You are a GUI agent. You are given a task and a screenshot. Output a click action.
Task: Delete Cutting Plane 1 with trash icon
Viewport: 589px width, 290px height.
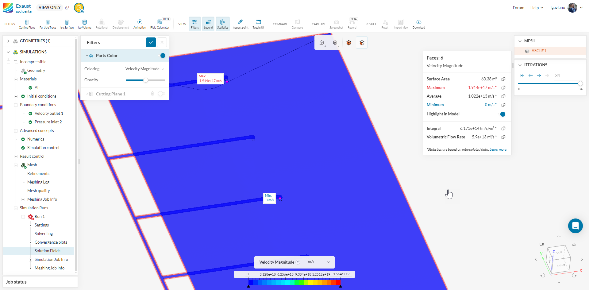[x=152, y=94]
